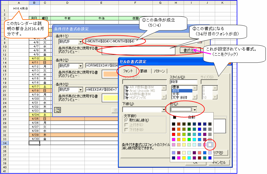
Task: Click the black 自動 automatic color square
Action: [174, 117]
